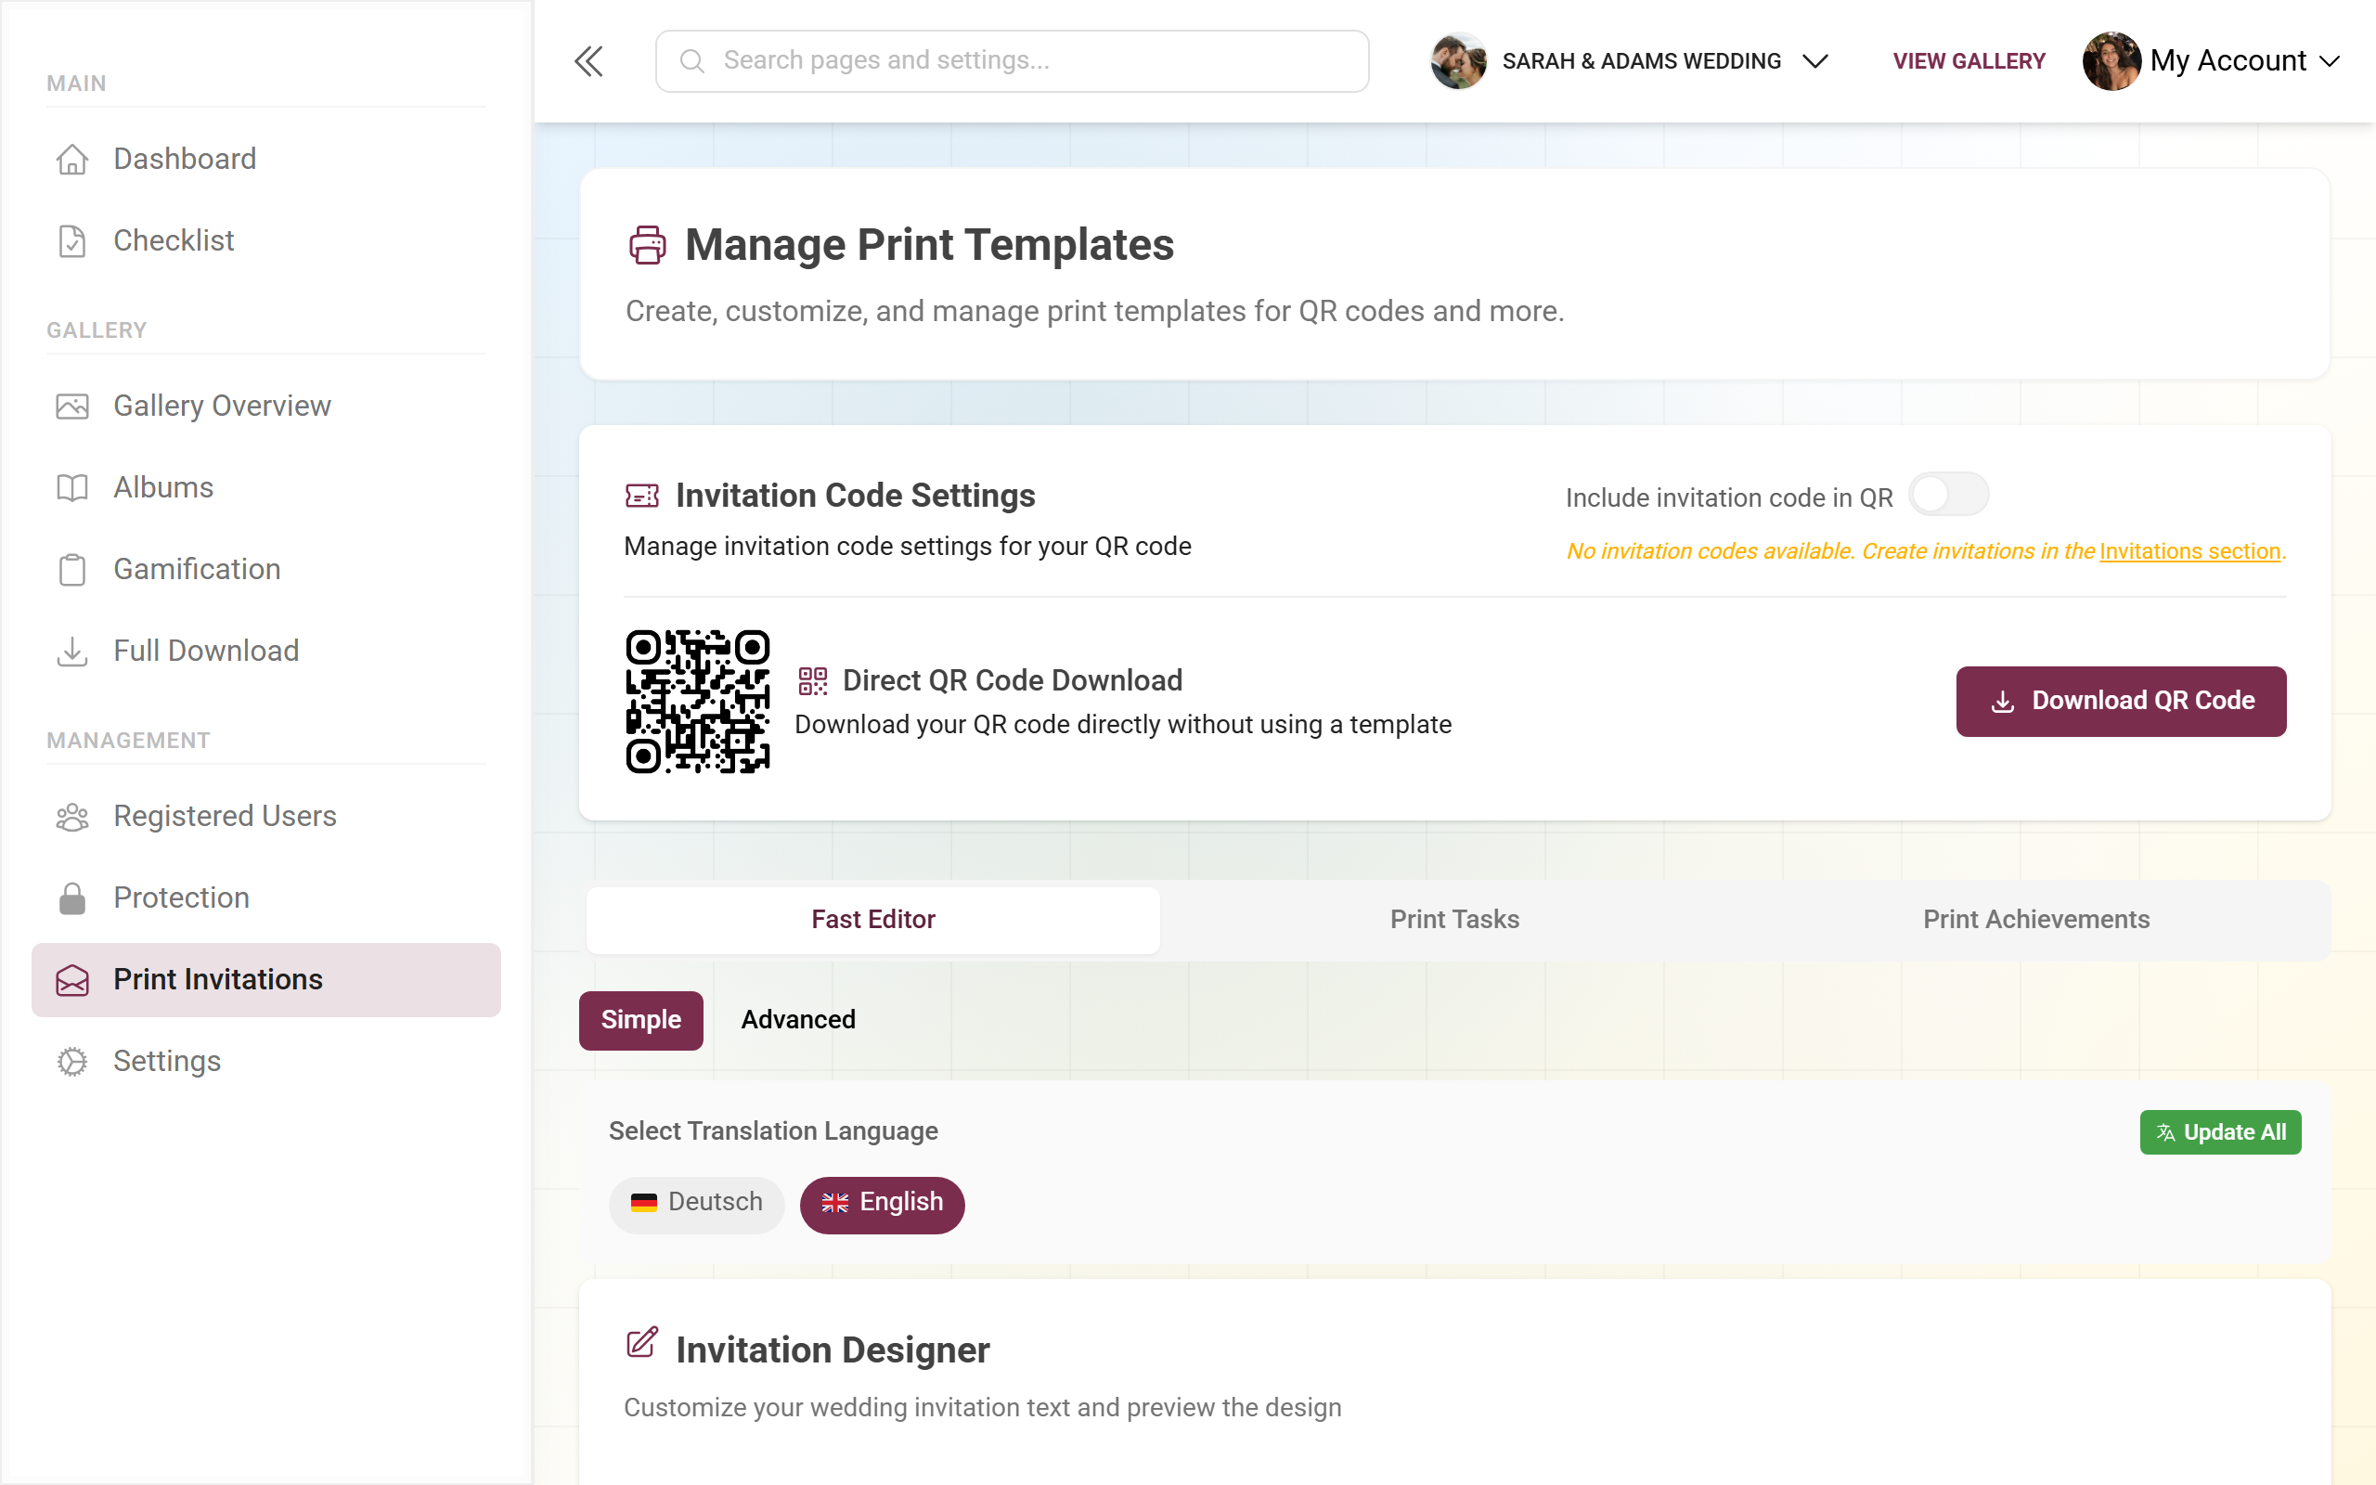Image resolution: width=2376 pixels, height=1485 pixels.
Task: Open Checklist in sidebar
Action: [266, 240]
